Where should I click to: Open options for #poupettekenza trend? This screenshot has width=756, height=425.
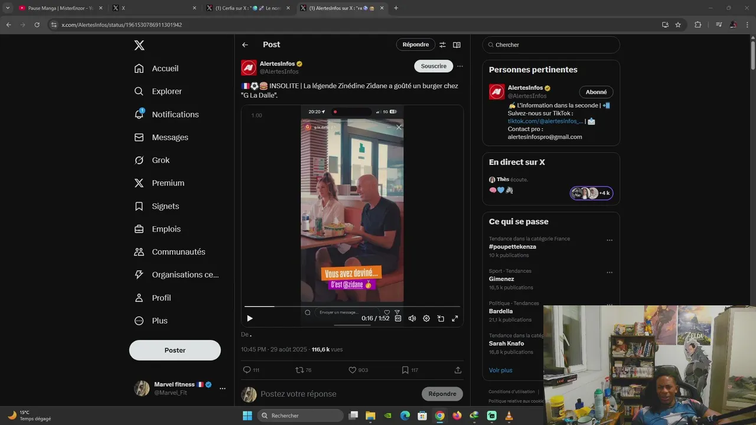(x=610, y=240)
